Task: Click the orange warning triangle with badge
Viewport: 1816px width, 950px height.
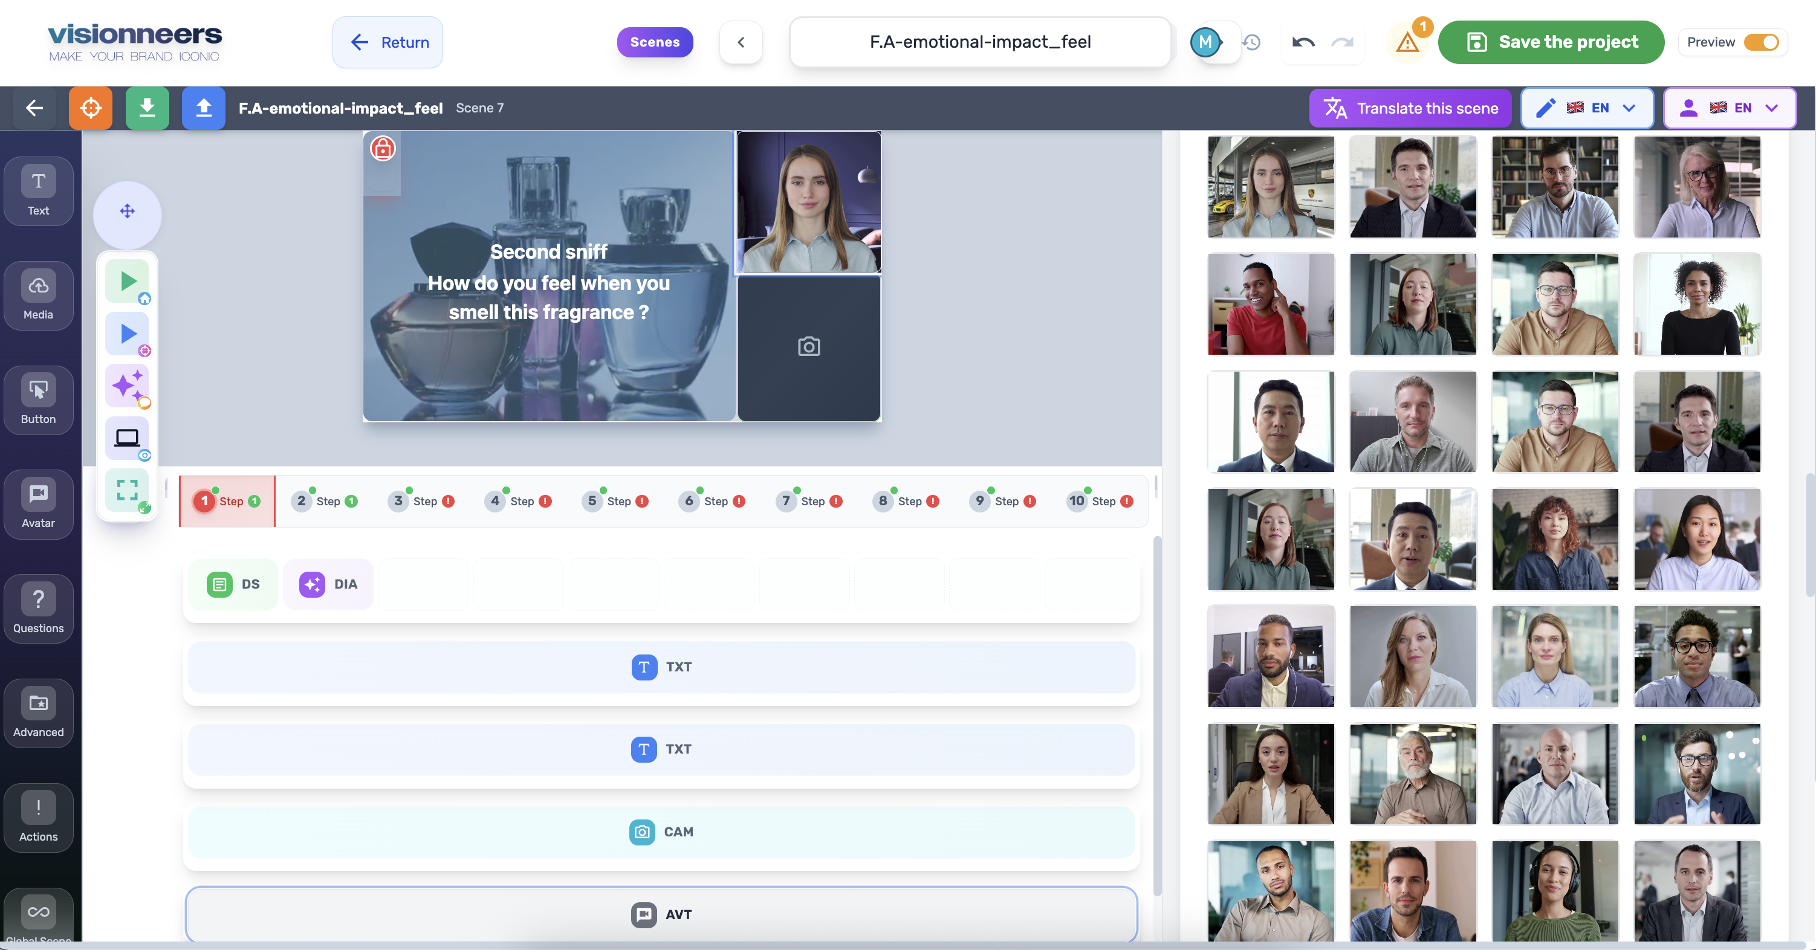Action: pos(1407,42)
